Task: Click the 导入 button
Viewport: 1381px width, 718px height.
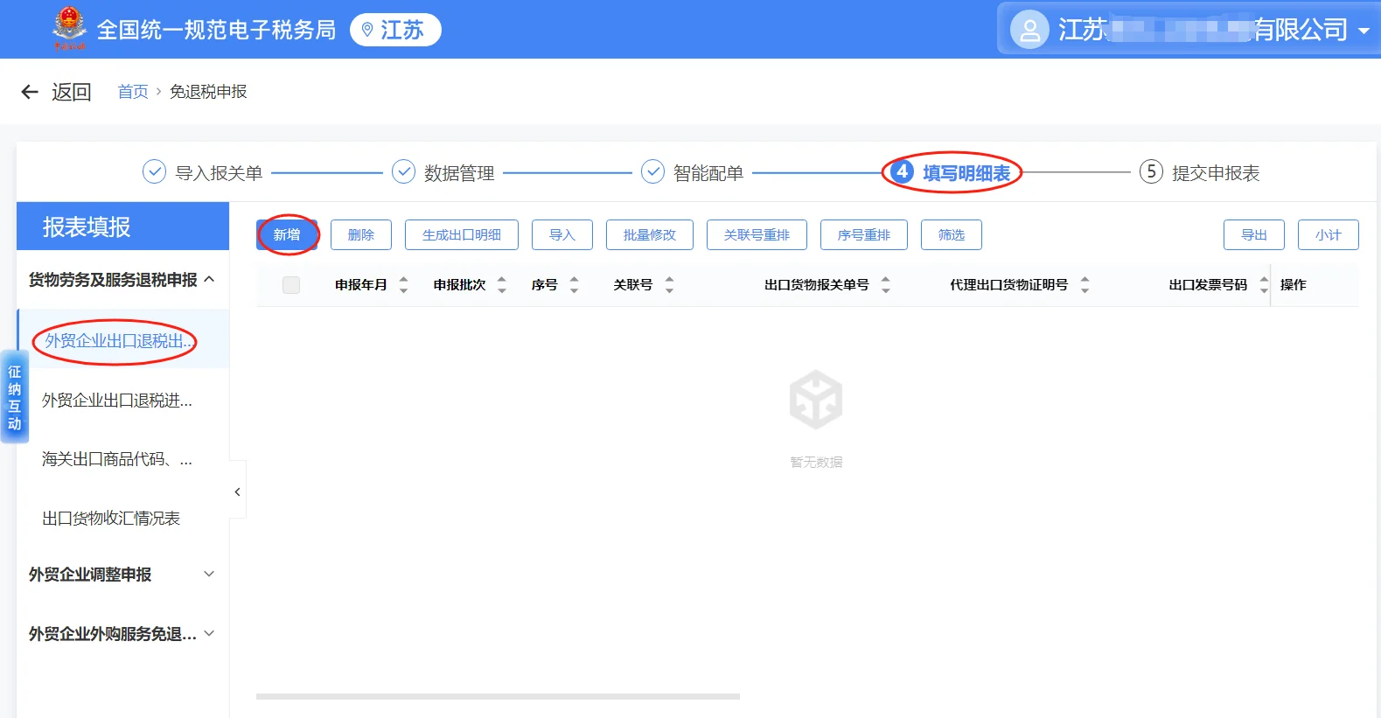Action: click(562, 234)
